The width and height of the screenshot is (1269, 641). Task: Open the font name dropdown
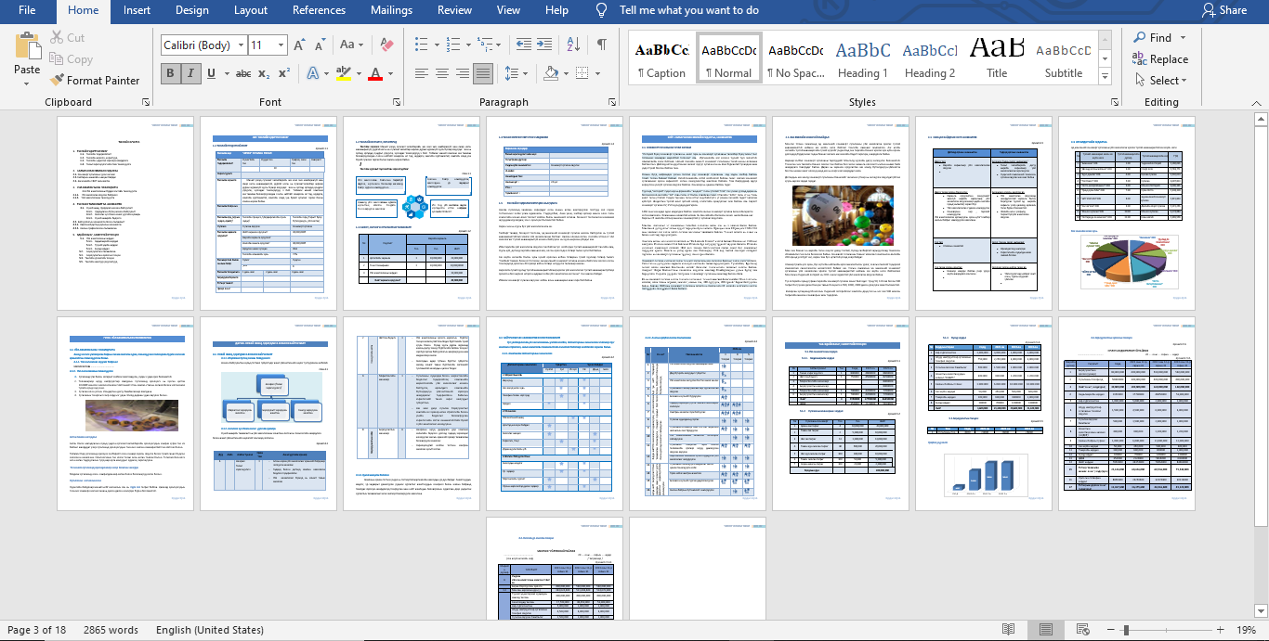242,45
